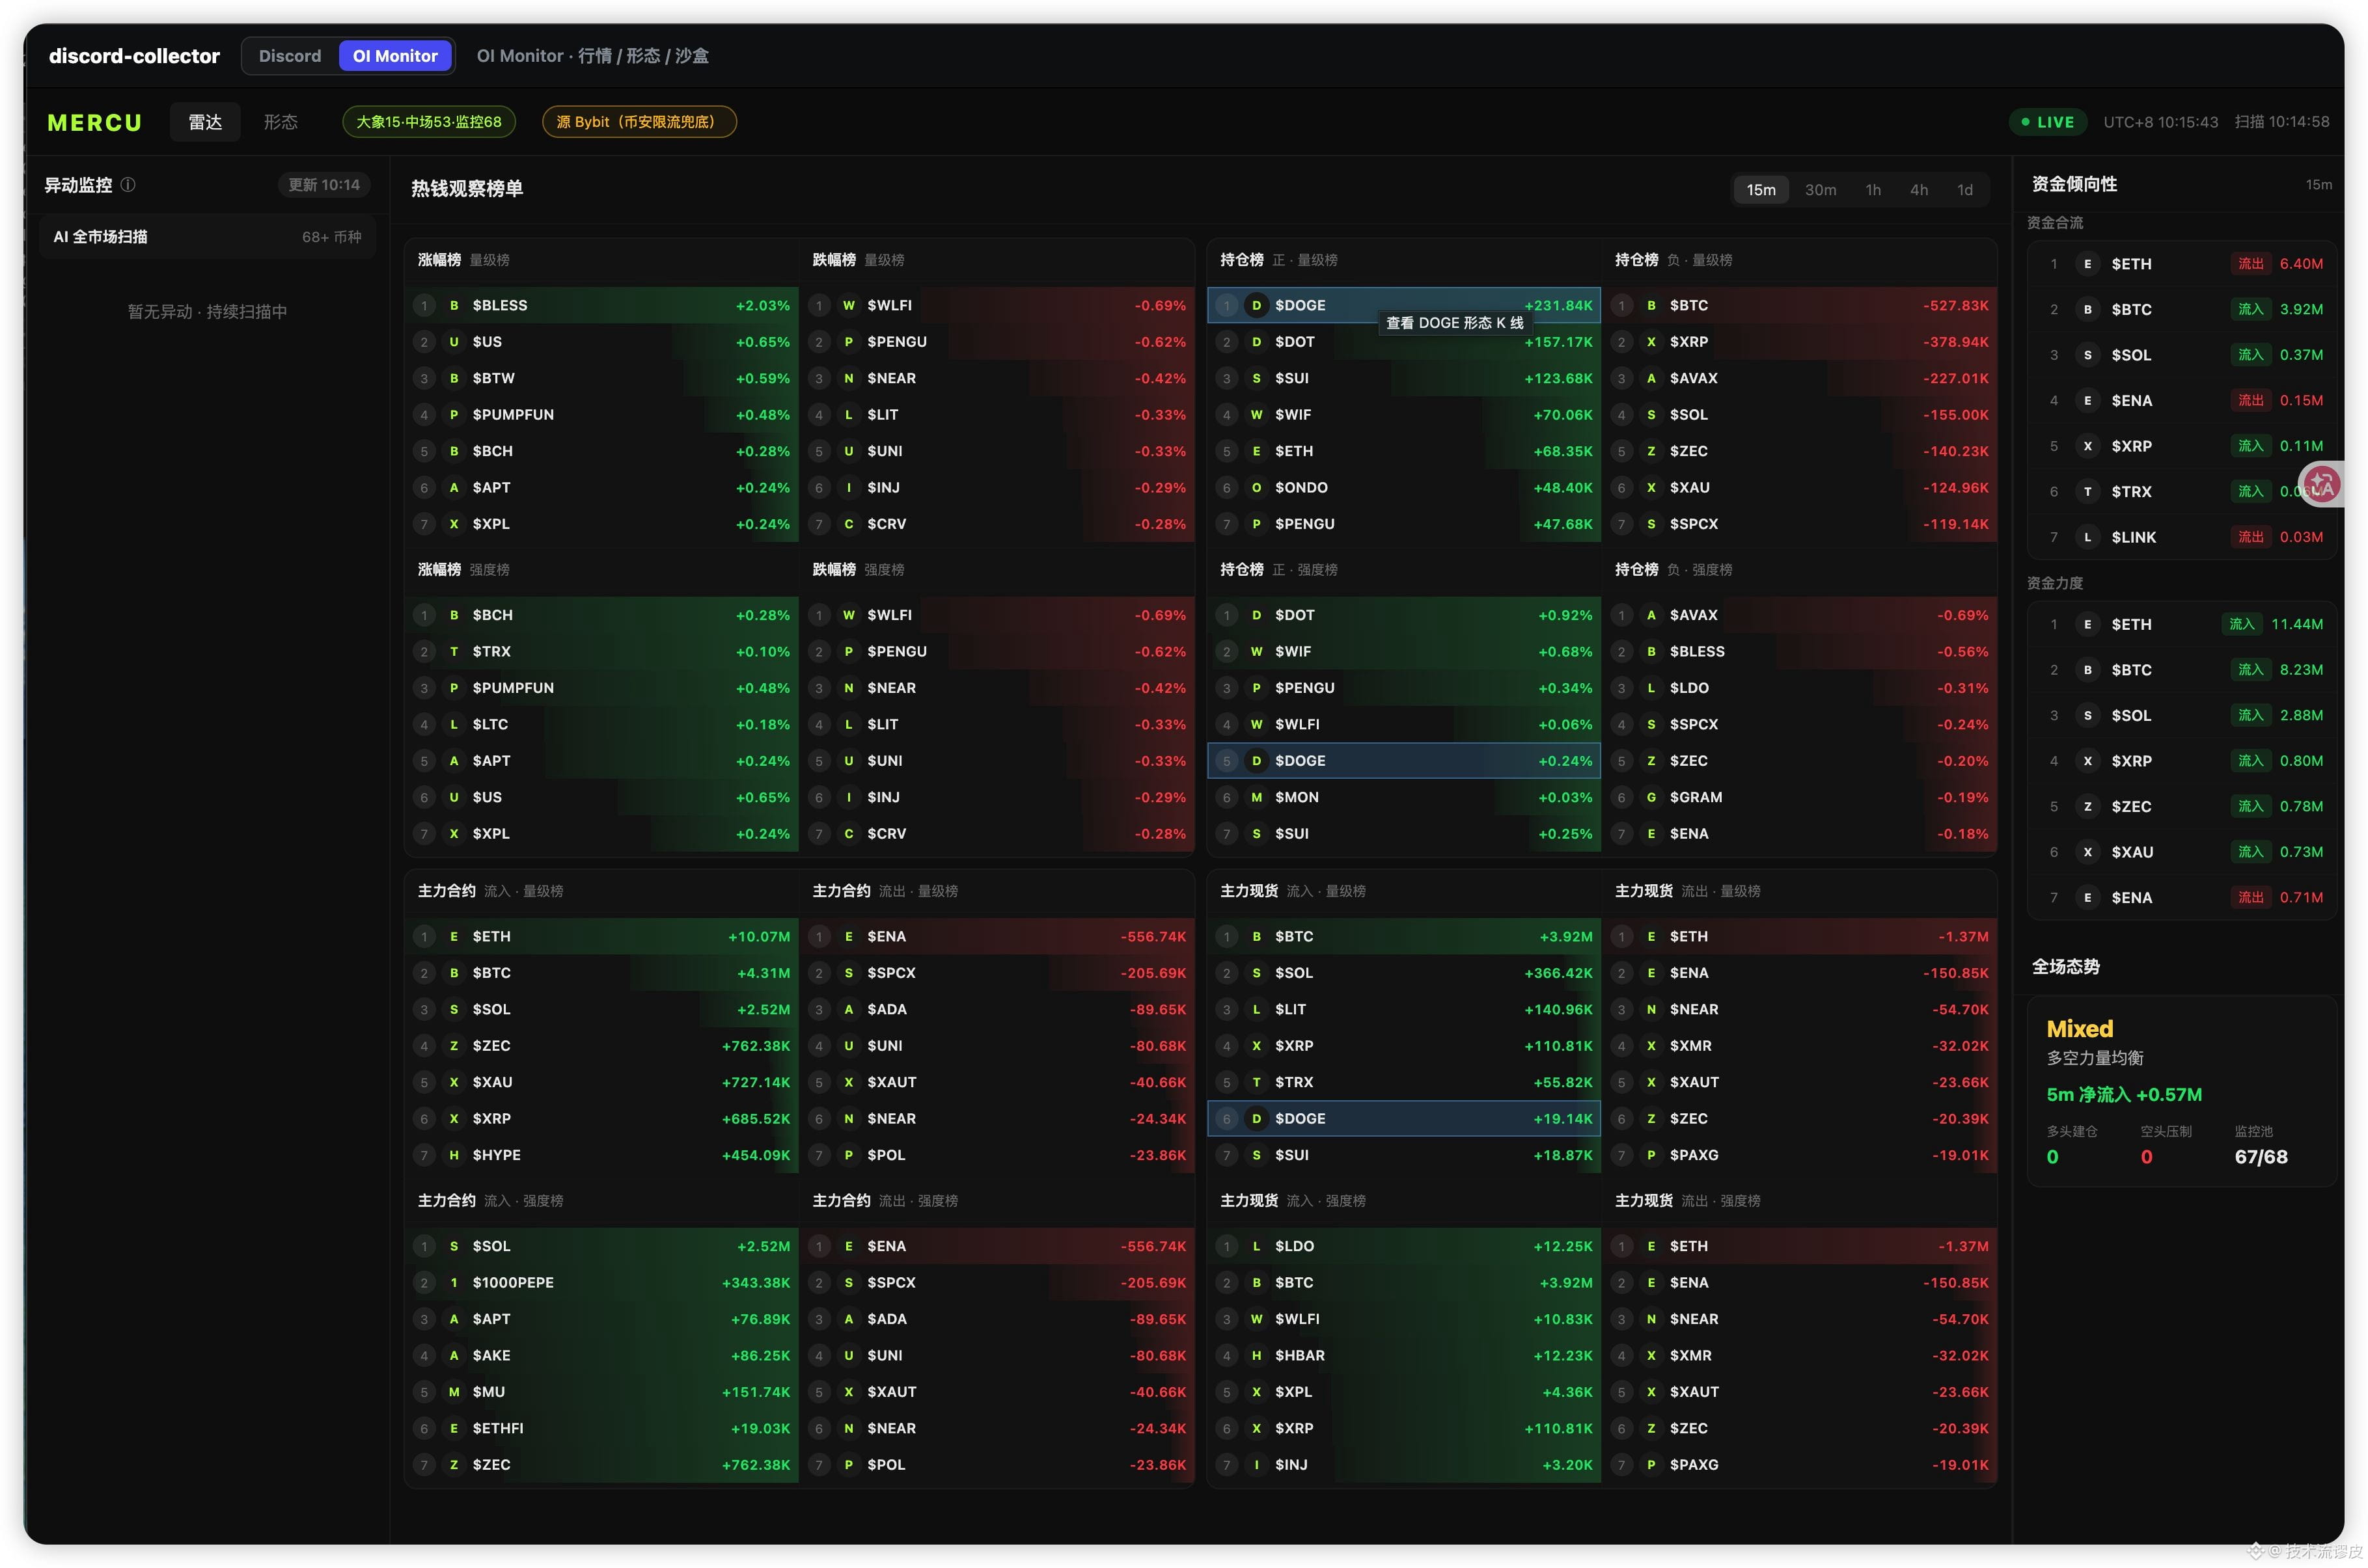The width and height of the screenshot is (2368, 1568).
Task: Select $BLESS +2.03% row in 涨幅榜
Action: coord(602,305)
